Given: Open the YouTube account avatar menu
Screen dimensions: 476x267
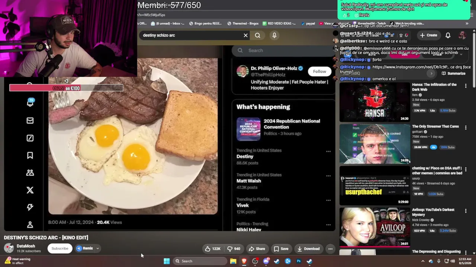Looking at the screenshot, I should pos(462,35).
